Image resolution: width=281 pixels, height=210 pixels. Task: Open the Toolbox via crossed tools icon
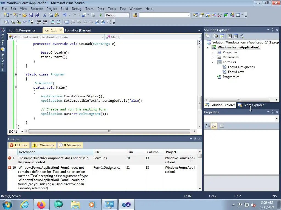point(220,15)
